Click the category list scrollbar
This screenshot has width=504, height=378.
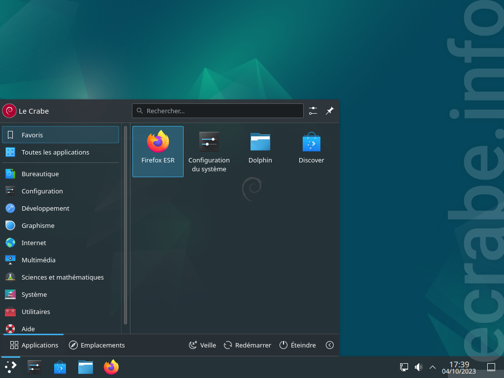tap(126, 225)
